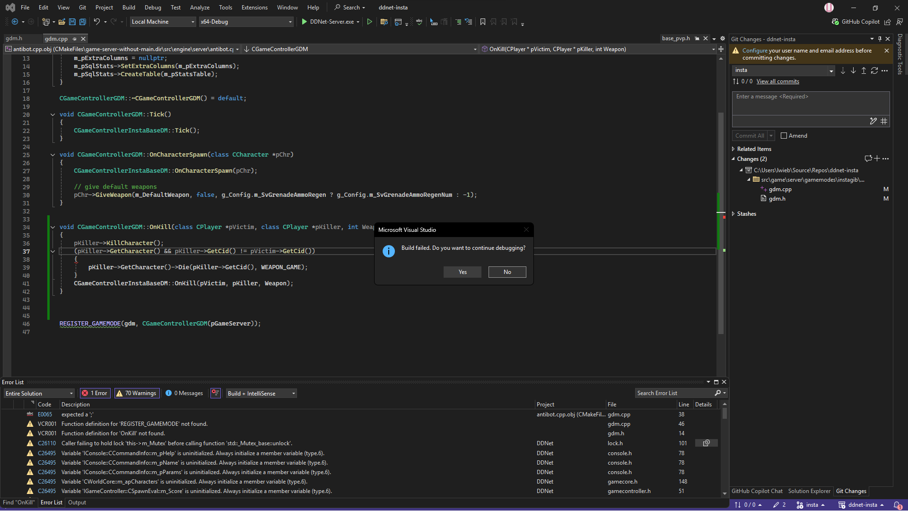Open the insta branch dropdown

[x=784, y=70]
